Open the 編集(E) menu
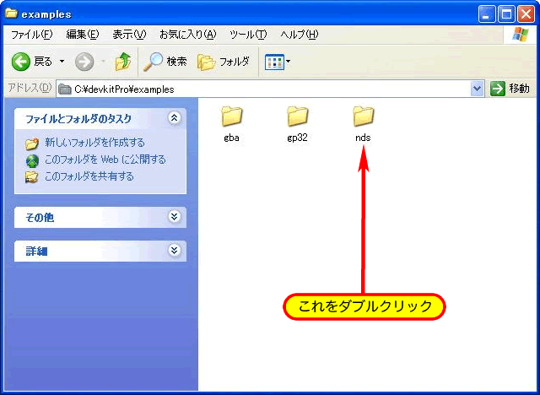Viewport: 540px width, 395px height. click(83, 35)
